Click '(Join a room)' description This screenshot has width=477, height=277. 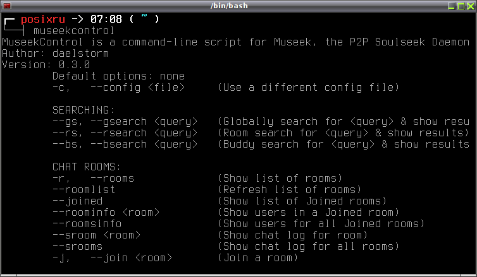[x=257, y=258]
